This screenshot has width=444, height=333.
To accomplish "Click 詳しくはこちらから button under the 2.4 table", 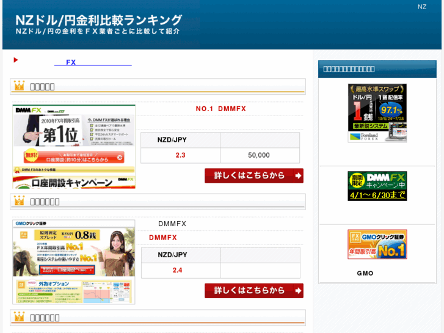I will (x=254, y=291).
